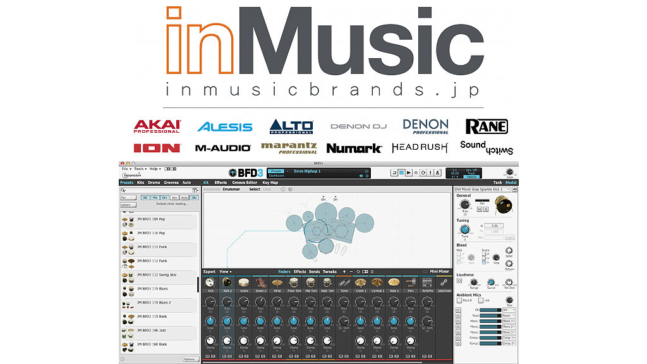Click the Play button in the transport
Viewport: 647px width, 364px height.
(x=409, y=172)
